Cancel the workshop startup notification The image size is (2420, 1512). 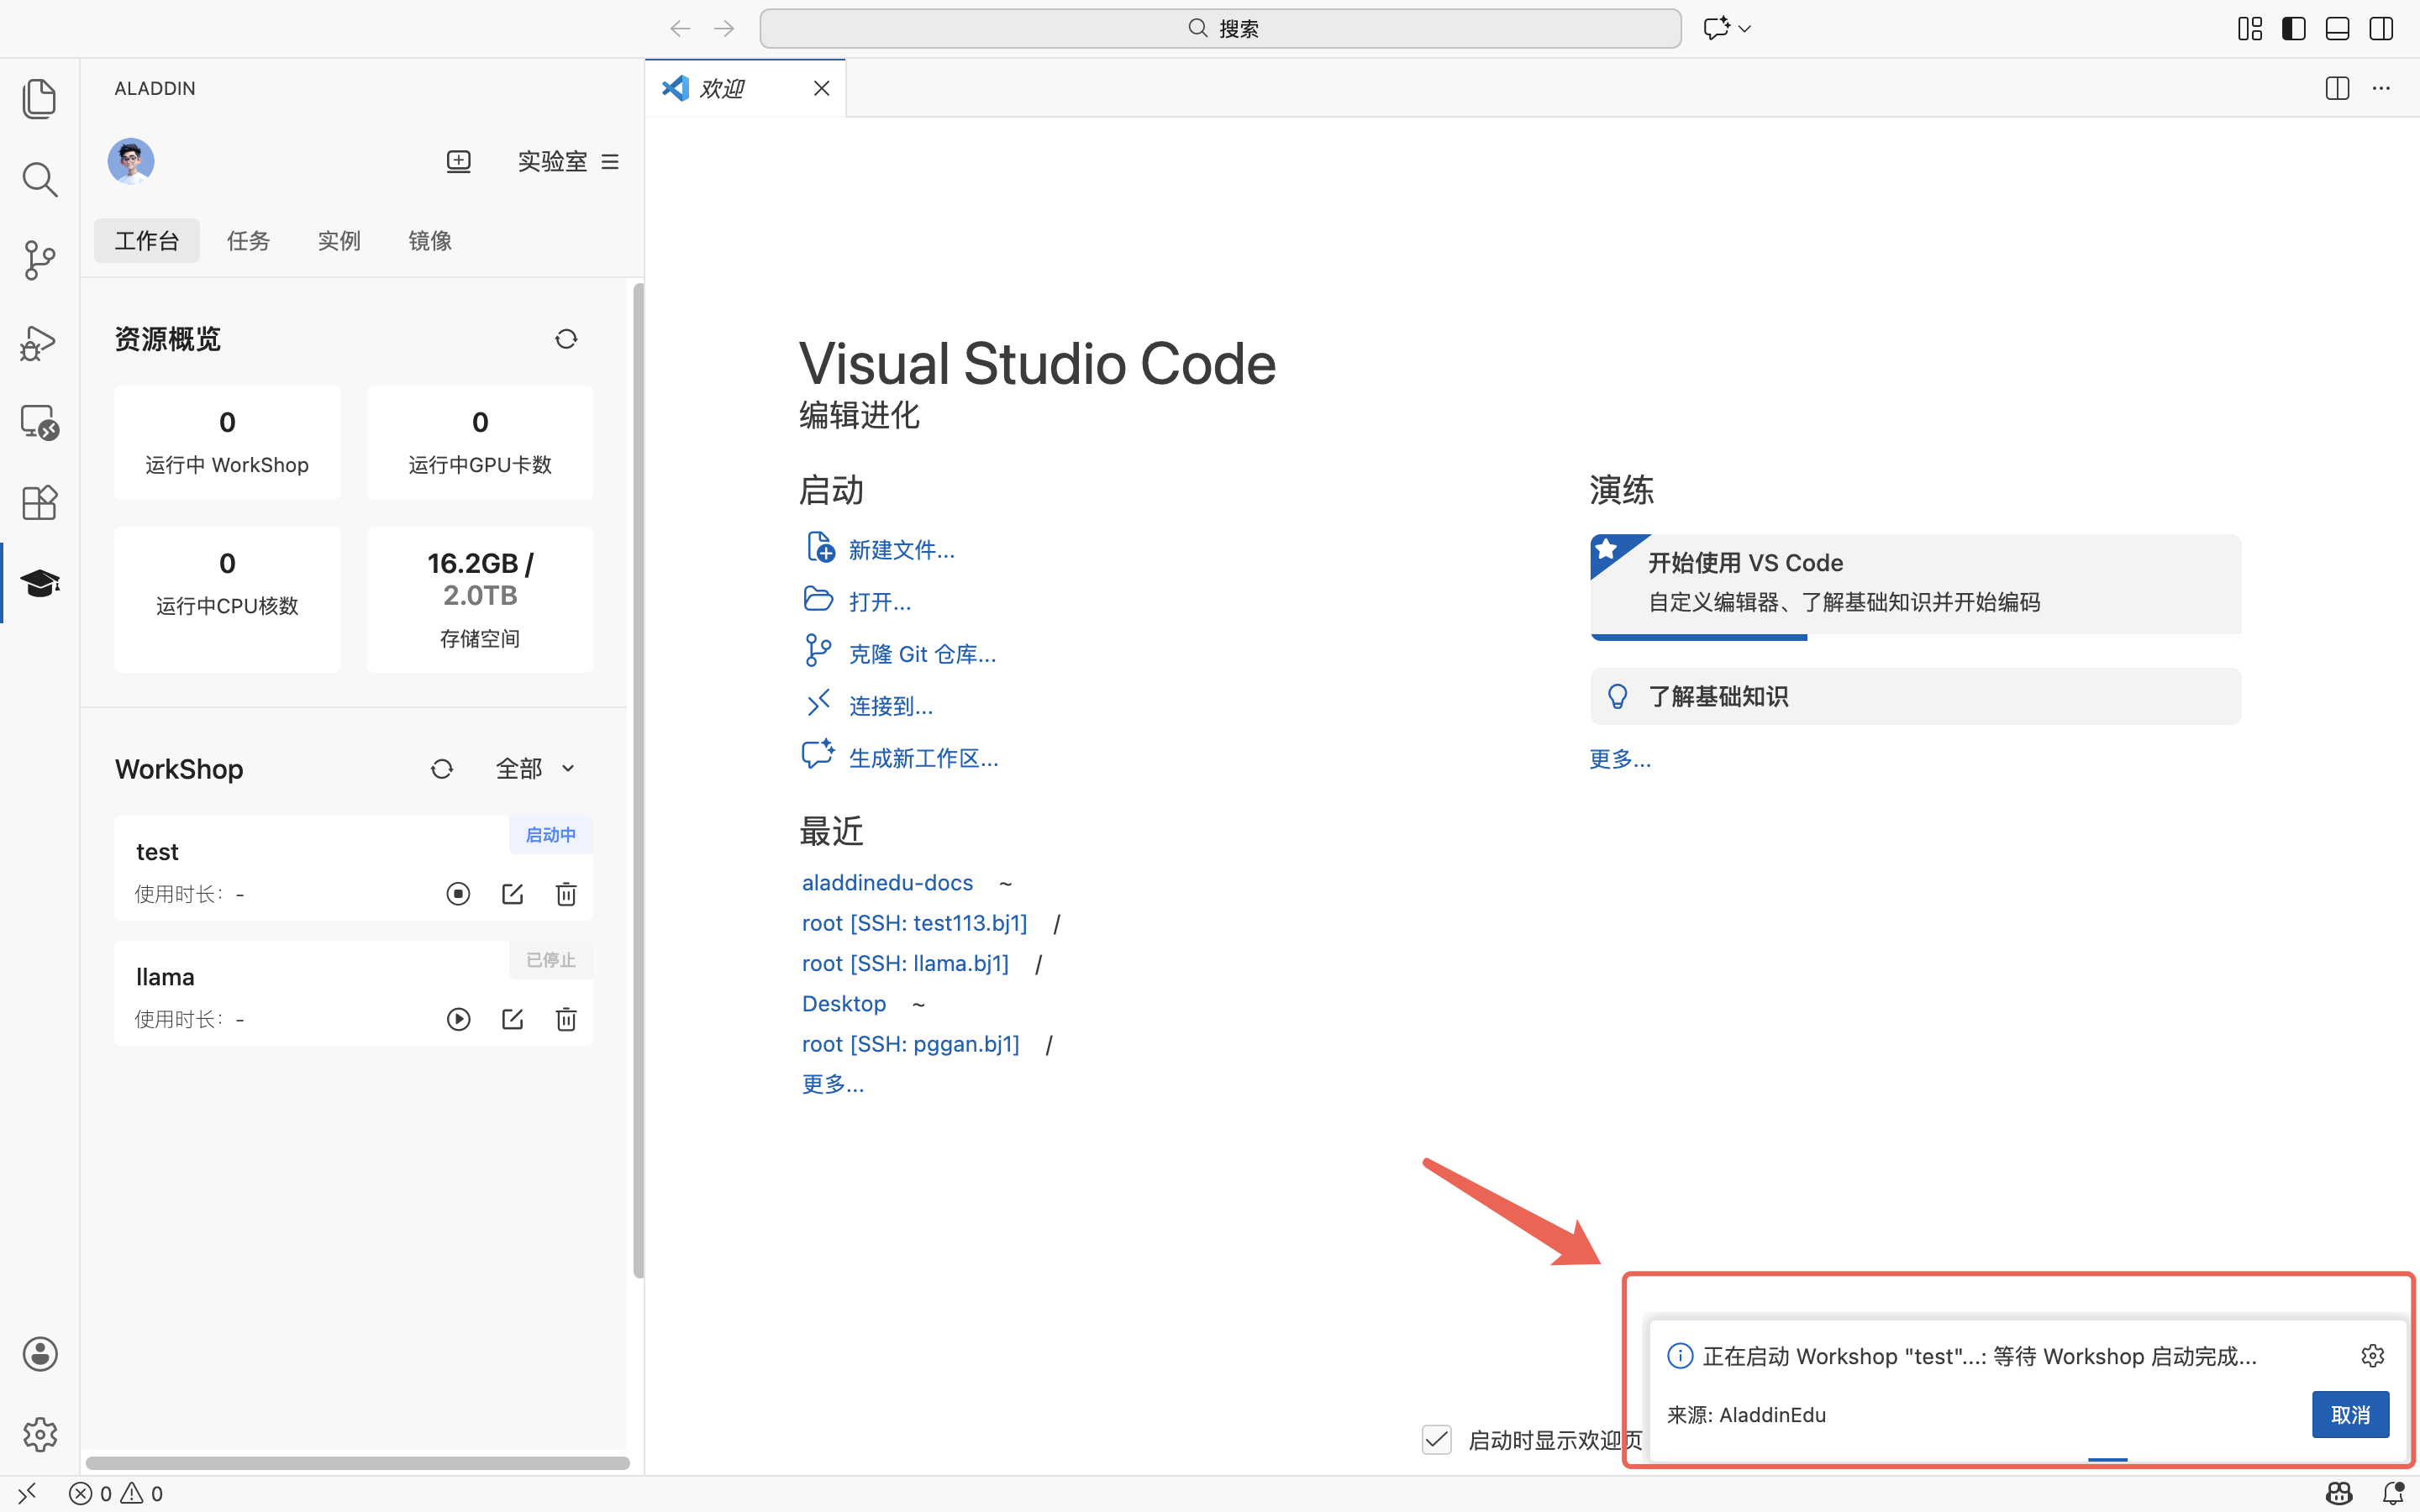point(2349,1414)
